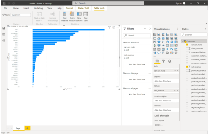Open focus mode on the bar chart

pyautogui.click(x=114, y=27)
